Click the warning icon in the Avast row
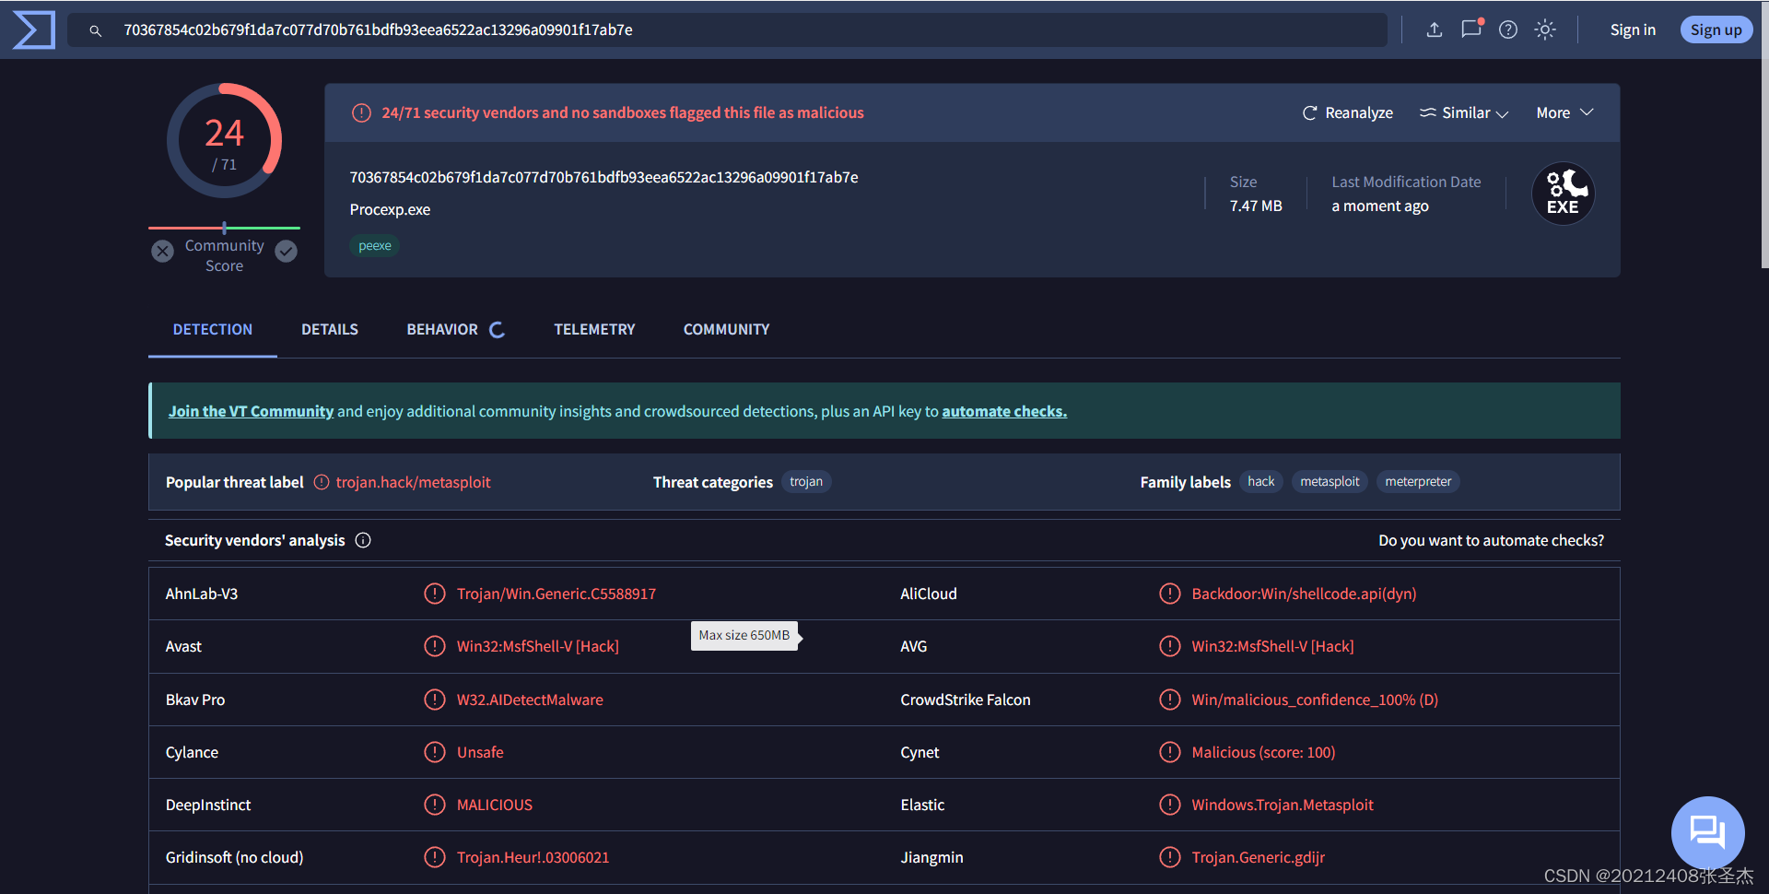Viewport: 1769px width, 894px height. (435, 646)
